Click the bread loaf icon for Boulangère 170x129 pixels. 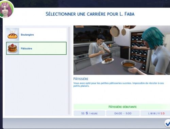tap(13, 35)
